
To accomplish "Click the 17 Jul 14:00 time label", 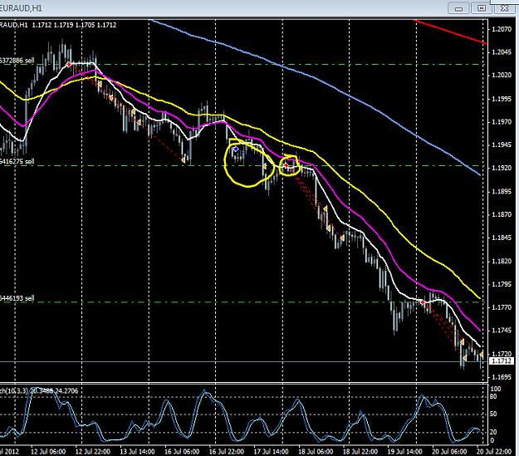I will pyautogui.click(x=271, y=452).
